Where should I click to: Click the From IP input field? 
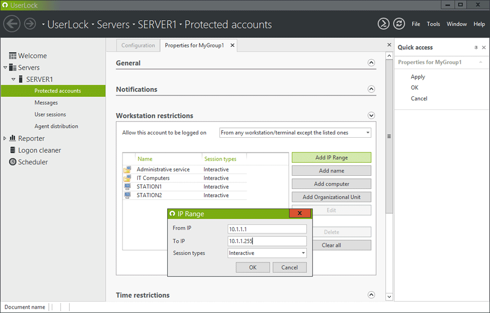[x=267, y=229]
